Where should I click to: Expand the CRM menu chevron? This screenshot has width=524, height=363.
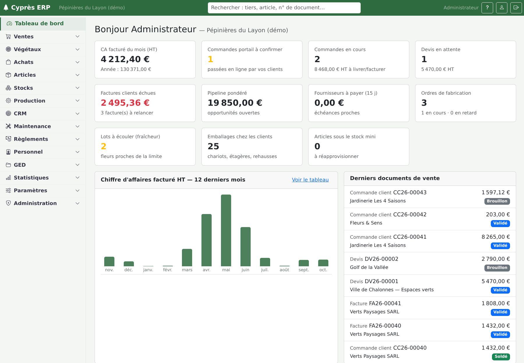pyautogui.click(x=77, y=114)
